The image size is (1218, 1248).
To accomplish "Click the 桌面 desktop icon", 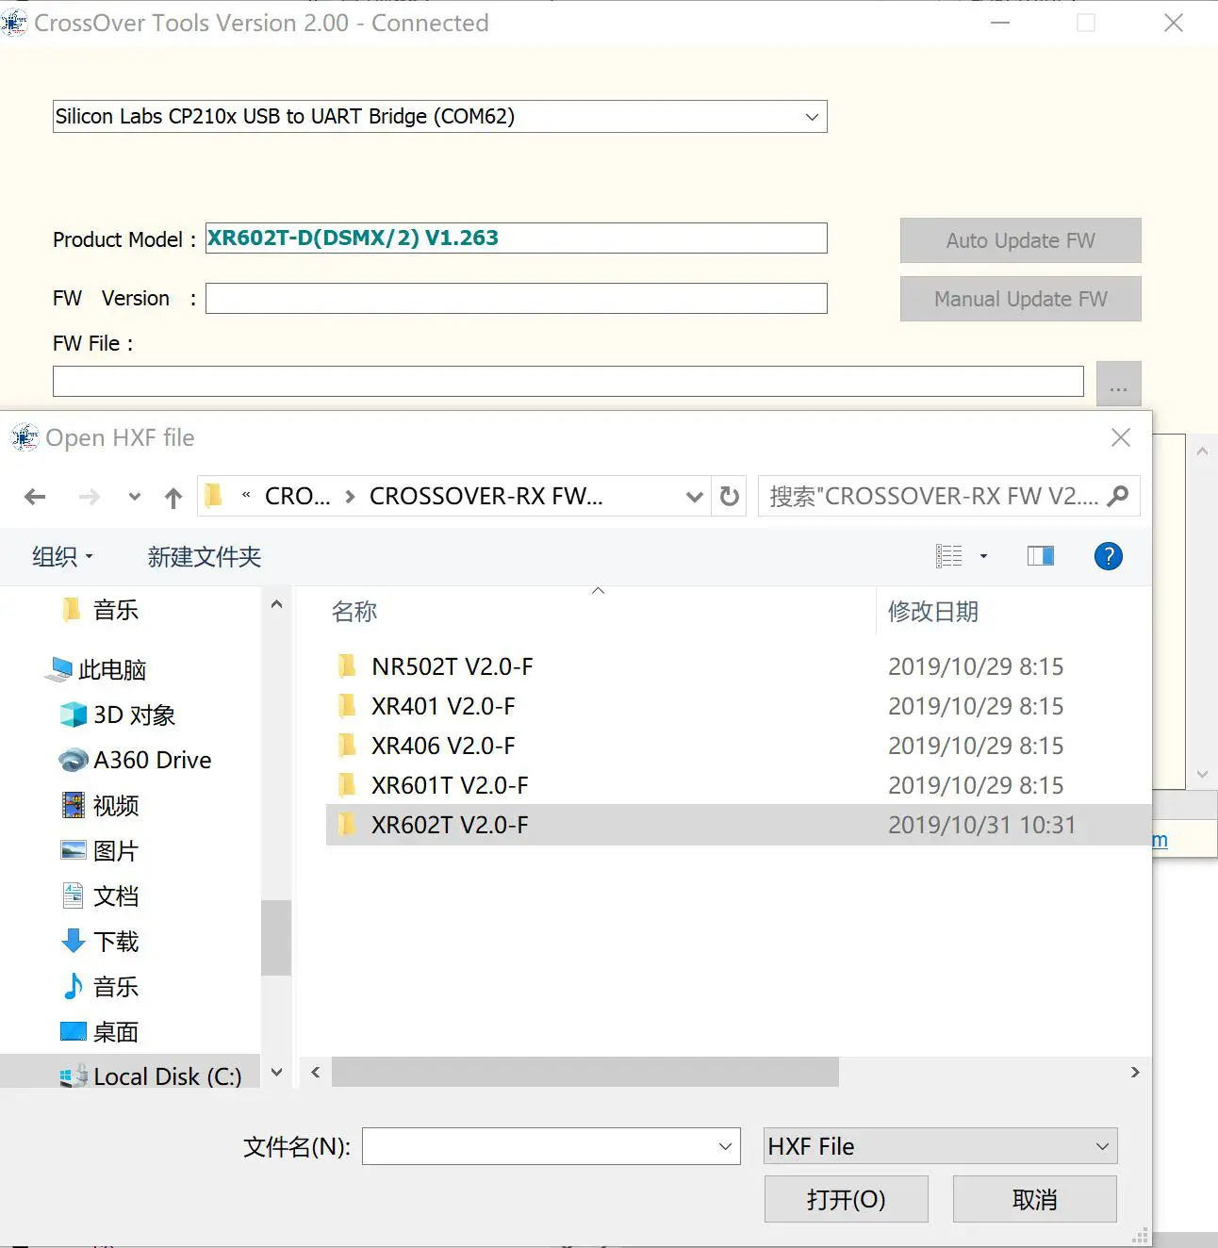I will point(73,1031).
